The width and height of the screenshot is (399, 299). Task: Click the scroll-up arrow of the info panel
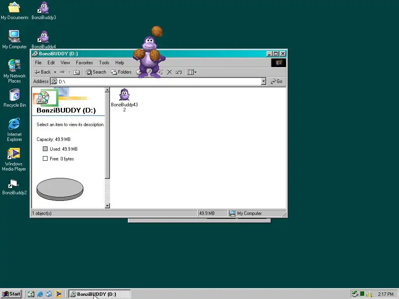pos(107,90)
